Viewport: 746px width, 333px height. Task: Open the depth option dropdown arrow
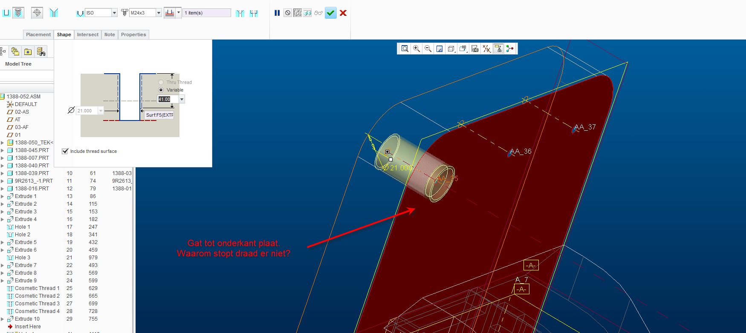(179, 13)
